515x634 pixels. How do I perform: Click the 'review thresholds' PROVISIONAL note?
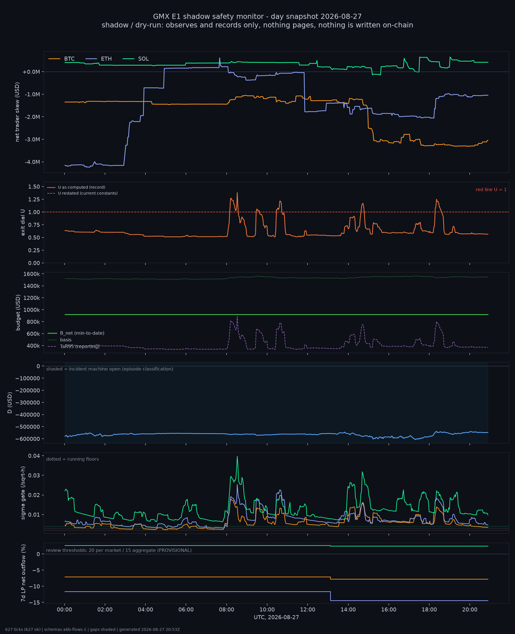(119, 550)
